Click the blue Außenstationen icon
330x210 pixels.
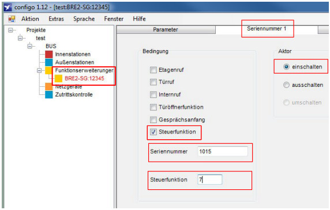coord(49,62)
